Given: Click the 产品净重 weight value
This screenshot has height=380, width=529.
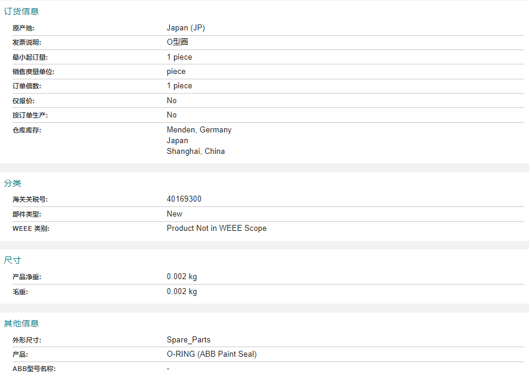Looking at the screenshot, I should pyautogui.click(x=182, y=277).
